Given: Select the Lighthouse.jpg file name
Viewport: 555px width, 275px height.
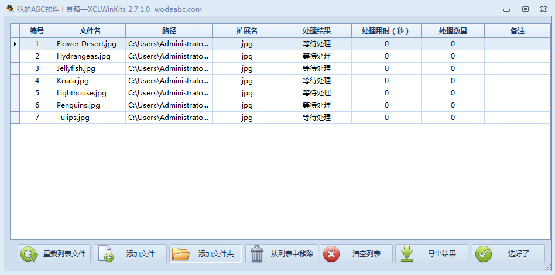Looking at the screenshot, I should (x=81, y=93).
